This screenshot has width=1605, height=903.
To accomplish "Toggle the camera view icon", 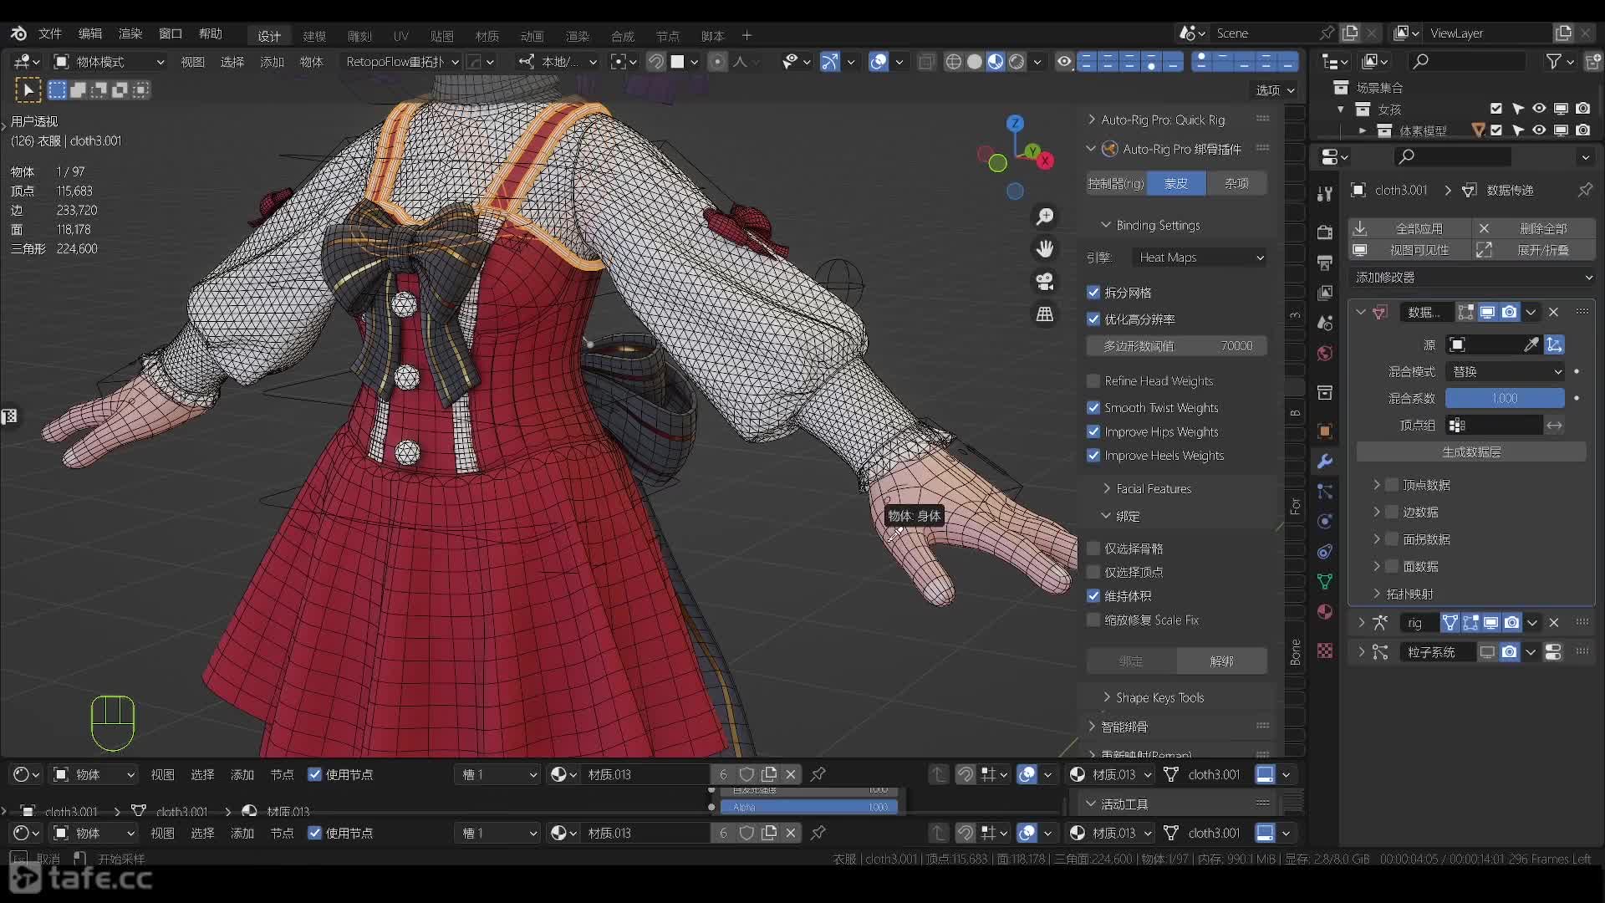I will coord(1045,282).
